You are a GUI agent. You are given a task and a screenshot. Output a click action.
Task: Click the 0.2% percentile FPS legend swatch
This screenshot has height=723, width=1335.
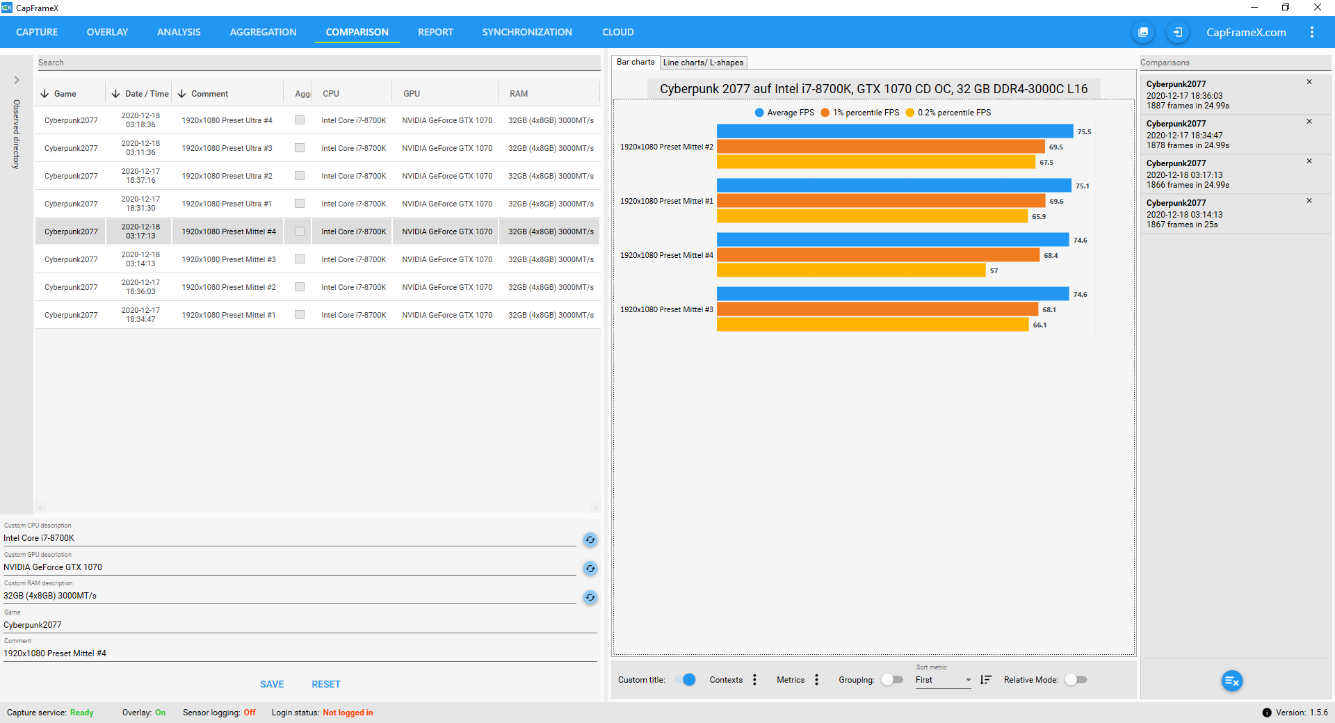click(910, 113)
